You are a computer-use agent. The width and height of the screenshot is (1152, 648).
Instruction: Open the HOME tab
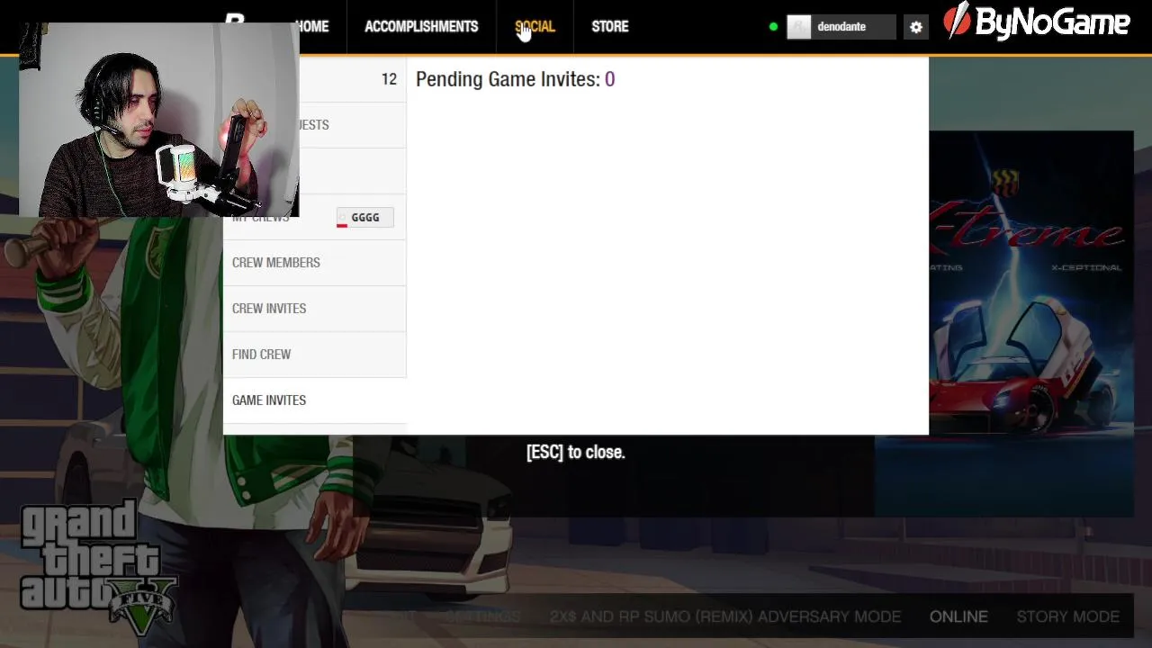[312, 27]
